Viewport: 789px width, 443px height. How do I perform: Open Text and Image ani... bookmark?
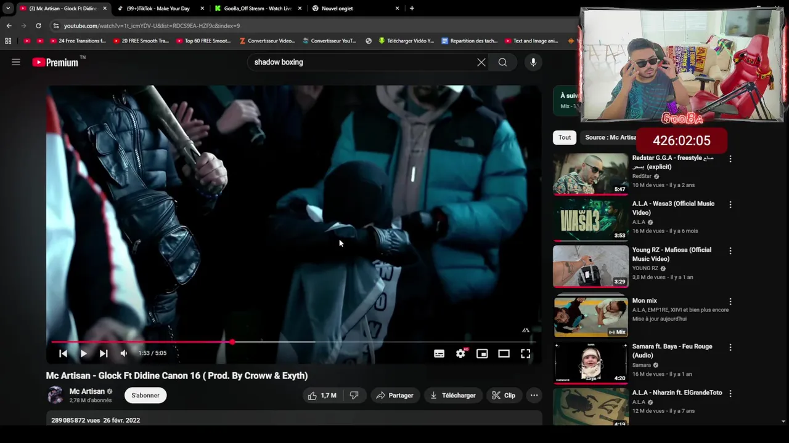[x=531, y=41]
